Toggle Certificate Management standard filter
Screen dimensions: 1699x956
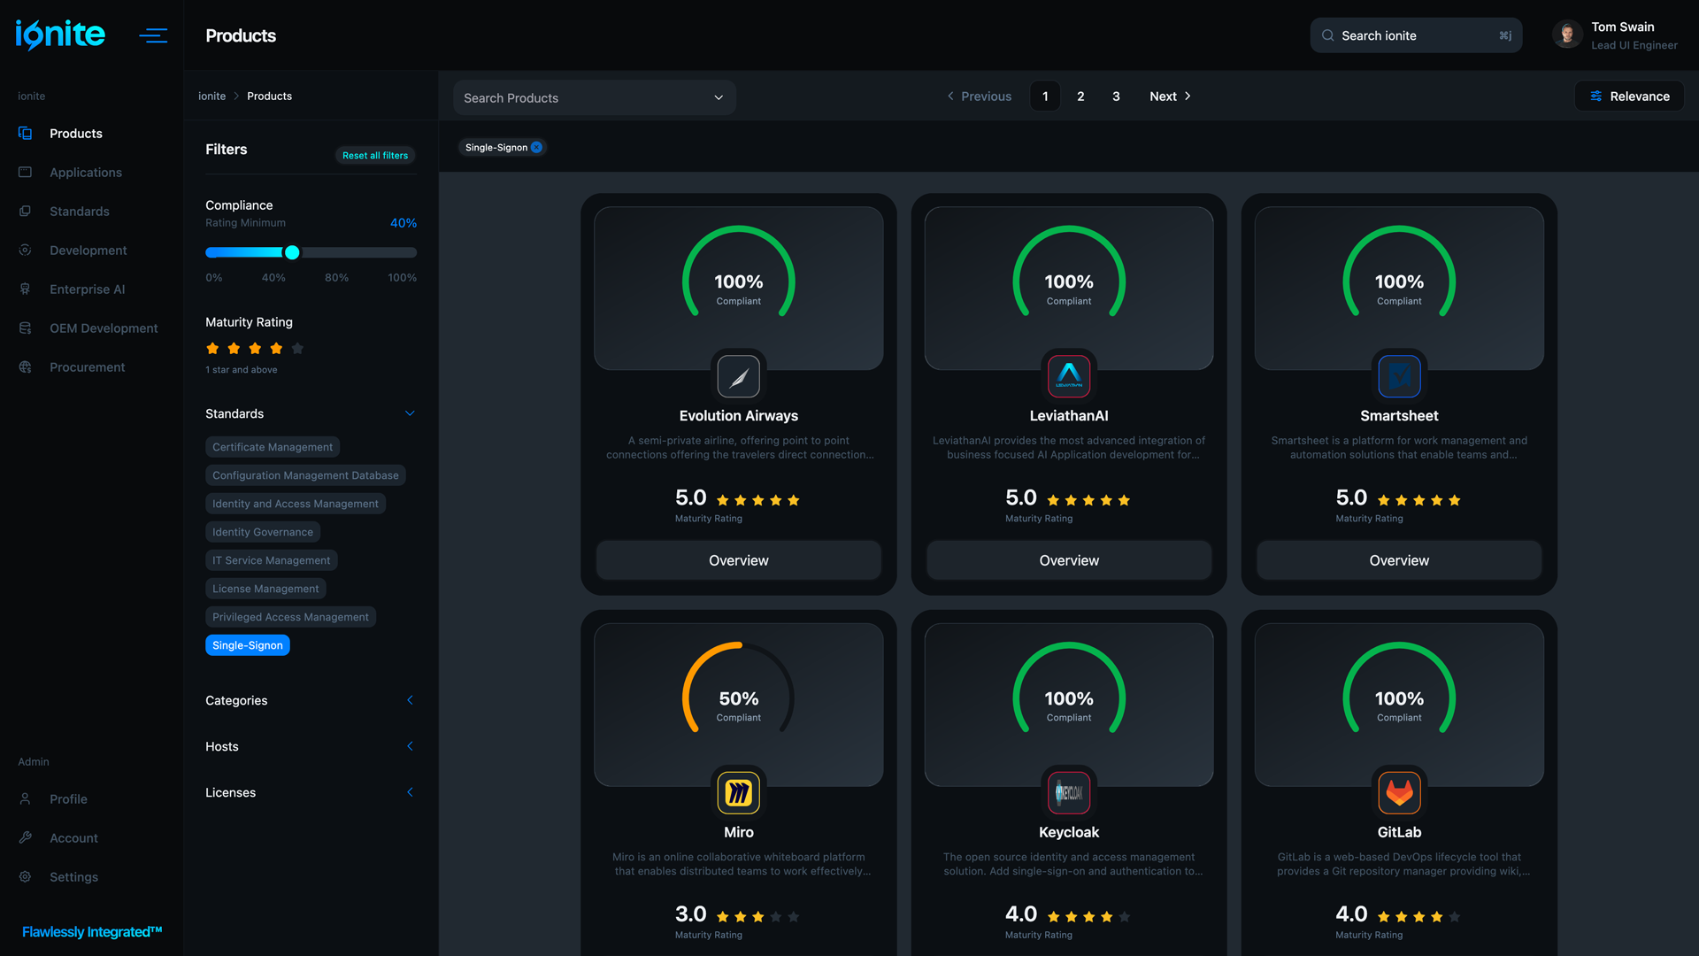tap(273, 447)
